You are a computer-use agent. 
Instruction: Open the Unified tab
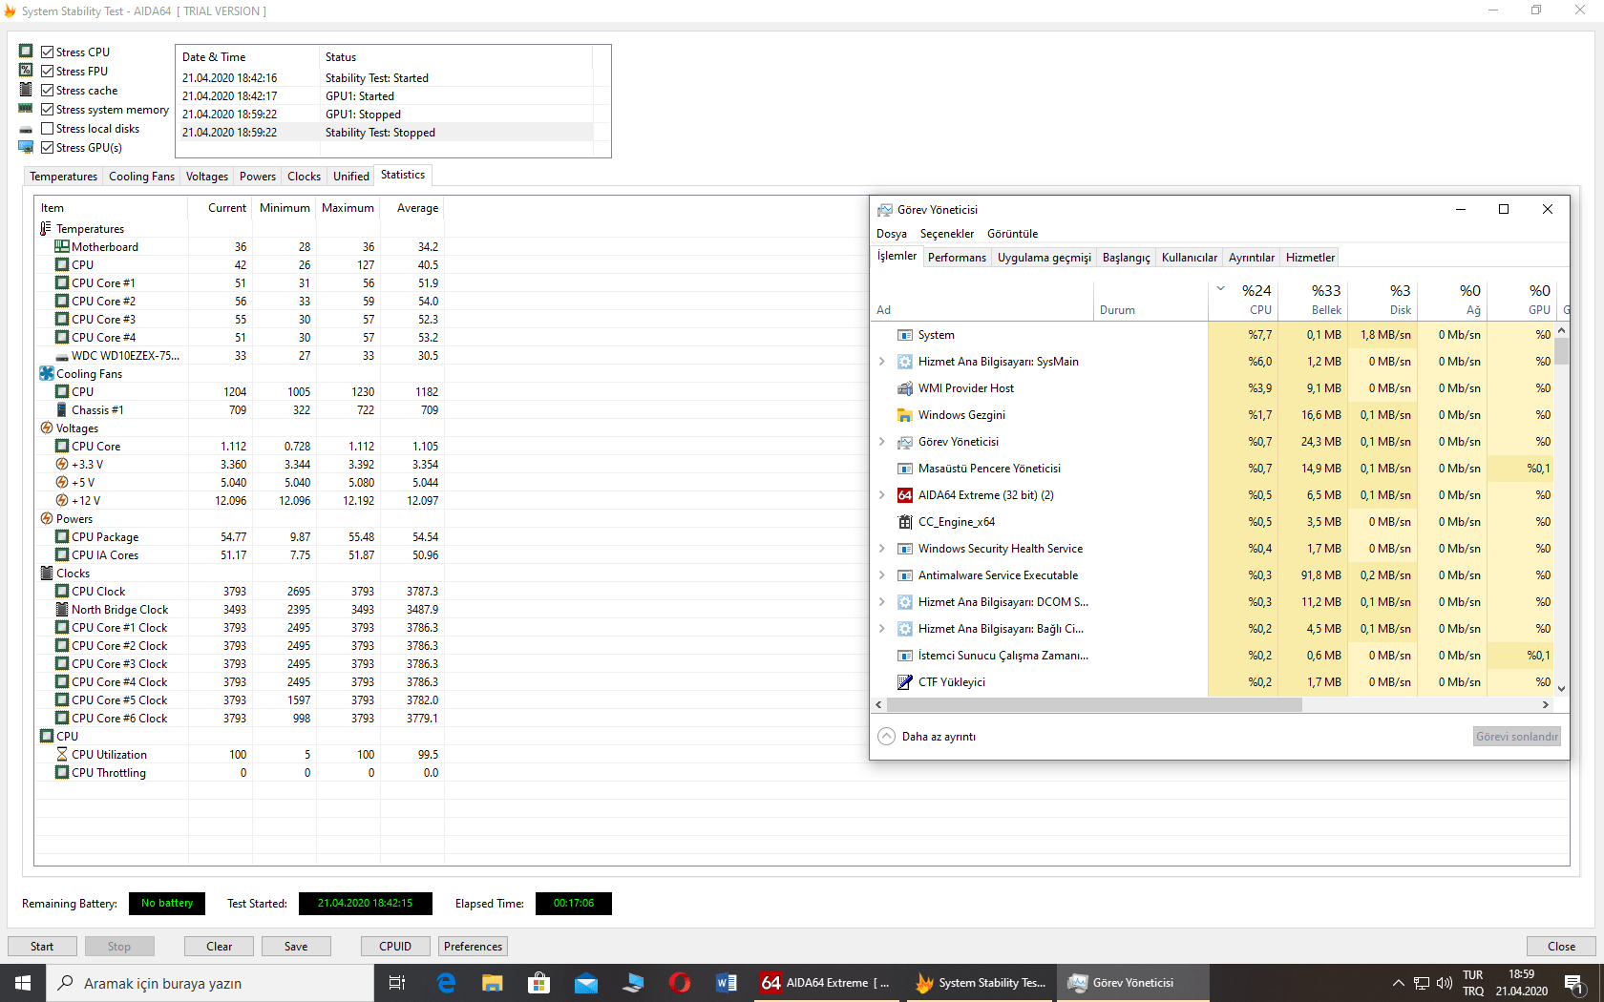tap(351, 177)
